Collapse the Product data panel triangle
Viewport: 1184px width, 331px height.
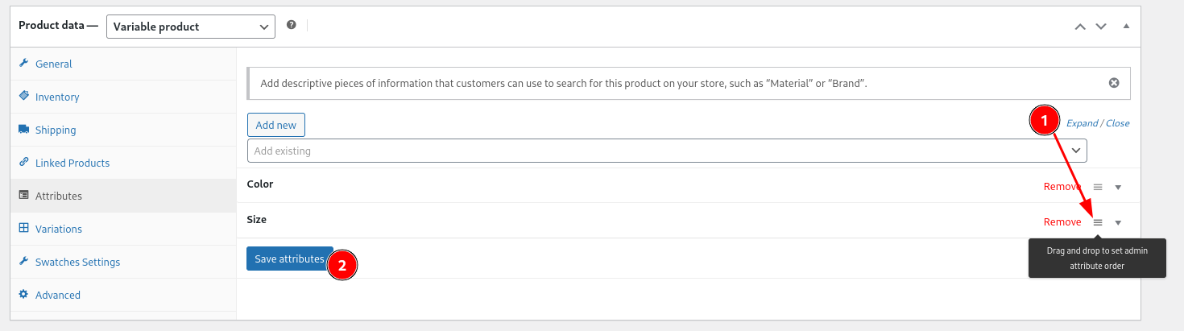click(x=1126, y=26)
